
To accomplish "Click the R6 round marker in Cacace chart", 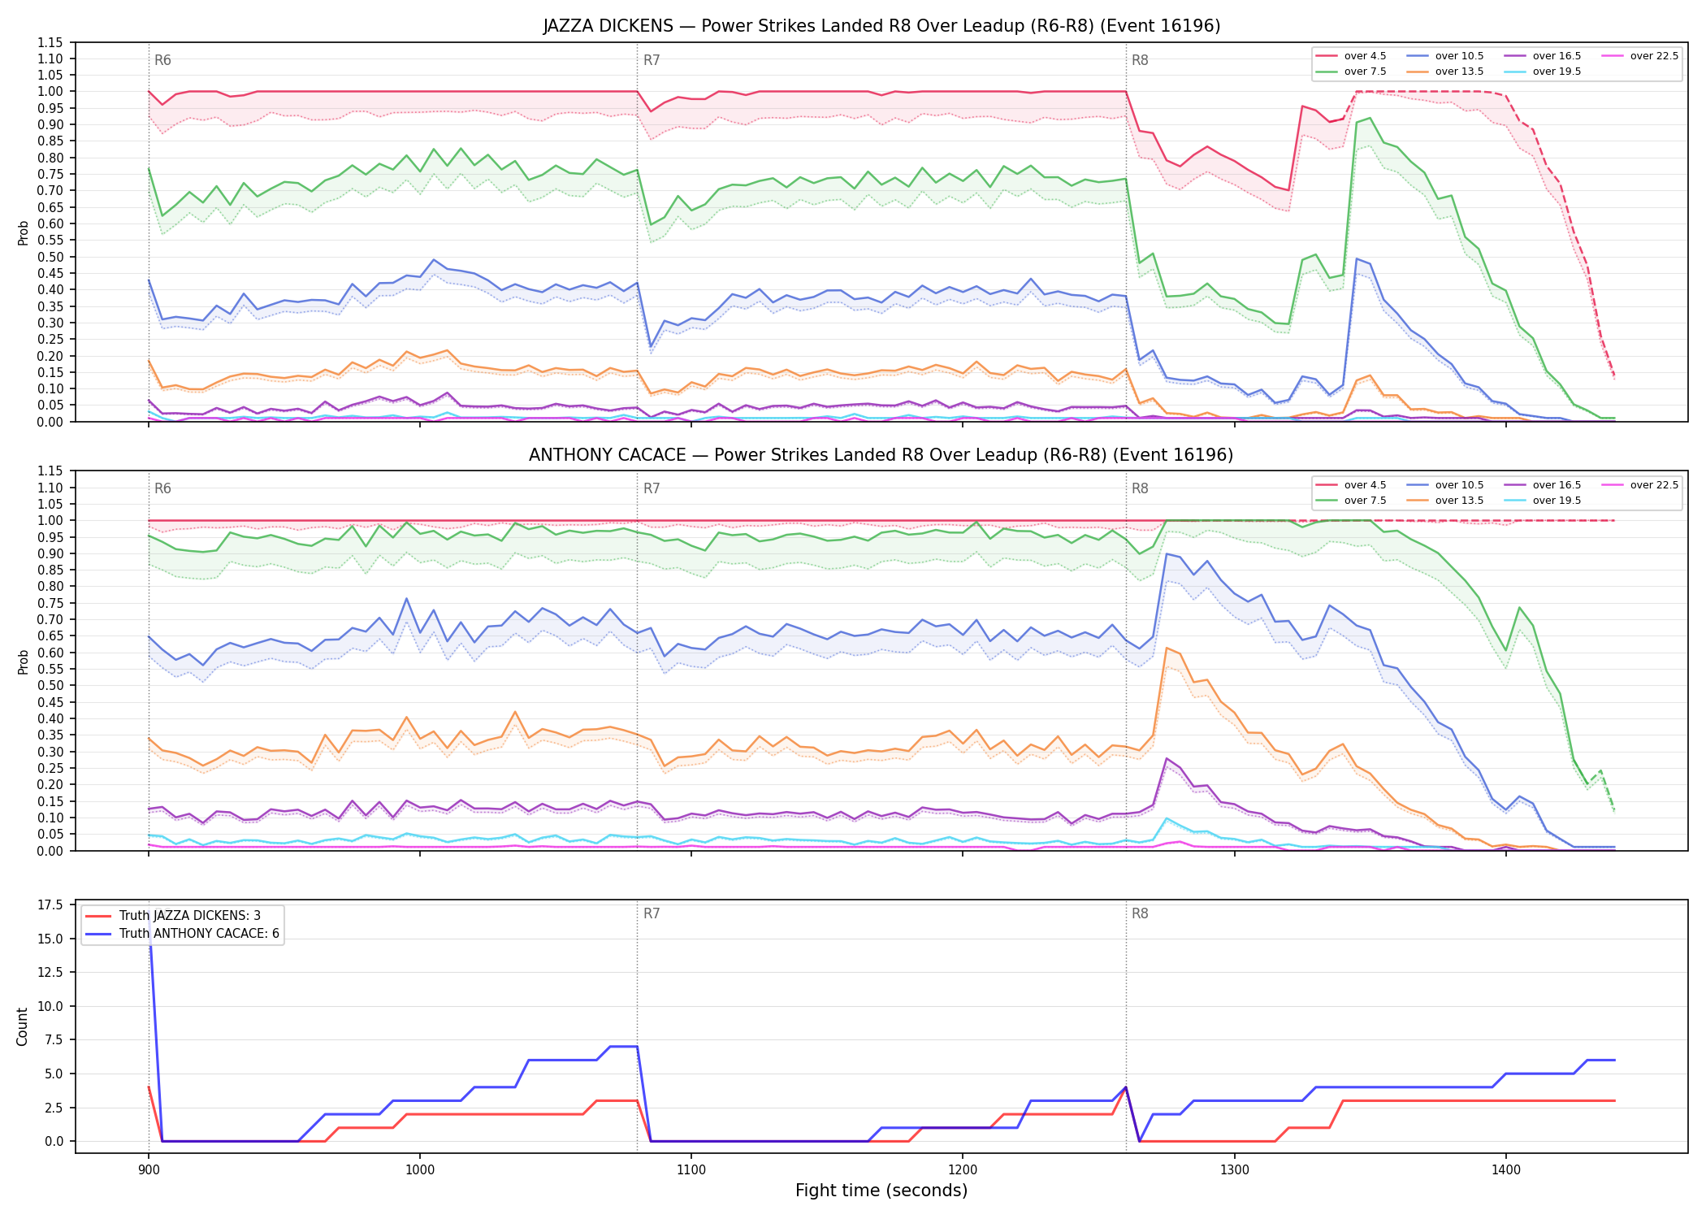I will tap(162, 488).
